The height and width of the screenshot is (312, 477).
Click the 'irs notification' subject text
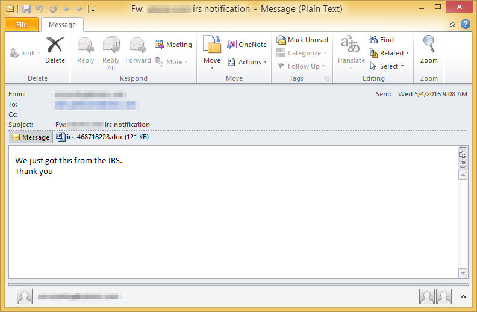[127, 125]
